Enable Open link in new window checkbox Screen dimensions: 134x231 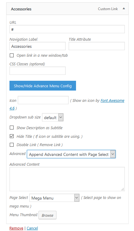pos(12,56)
